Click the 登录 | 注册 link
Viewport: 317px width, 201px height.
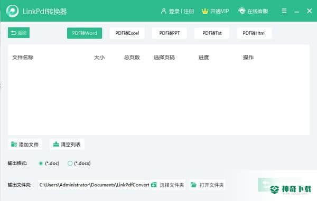181,11
